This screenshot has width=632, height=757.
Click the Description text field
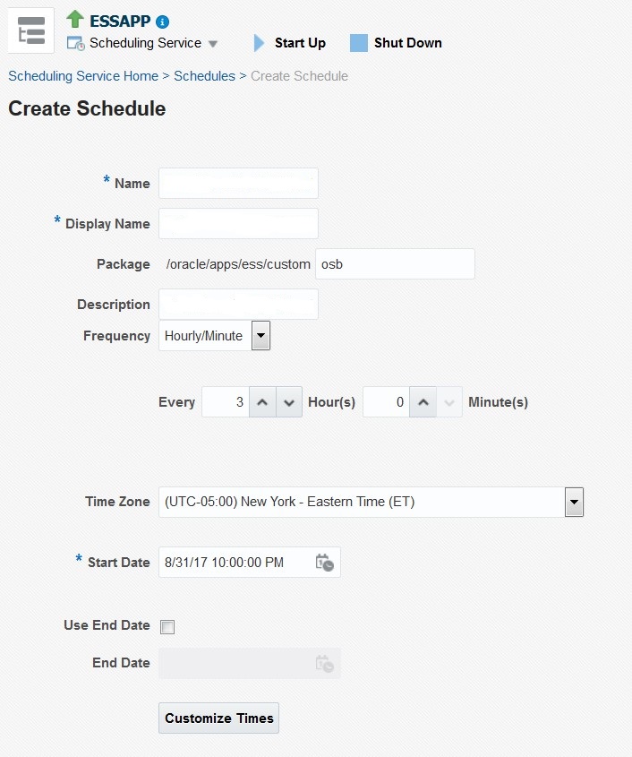point(238,305)
